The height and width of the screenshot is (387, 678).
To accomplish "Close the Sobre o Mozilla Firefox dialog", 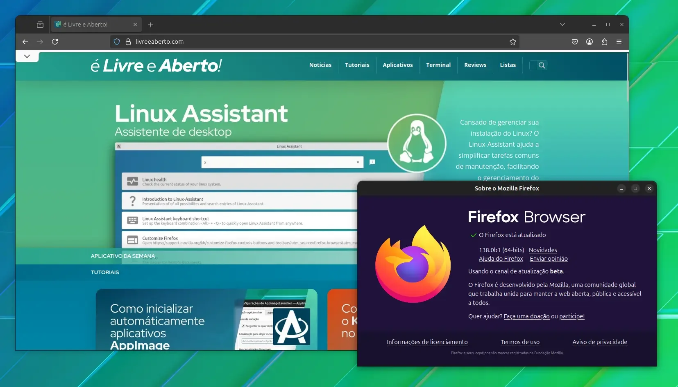I will 649,188.
